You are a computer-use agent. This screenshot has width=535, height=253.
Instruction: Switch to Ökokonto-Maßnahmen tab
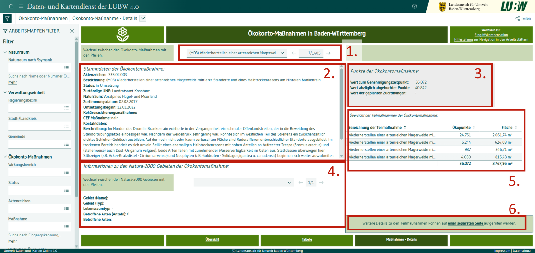tap(43, 18)
